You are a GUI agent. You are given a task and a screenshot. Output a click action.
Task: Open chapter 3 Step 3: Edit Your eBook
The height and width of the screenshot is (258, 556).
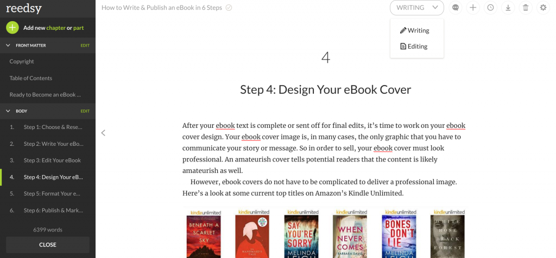[48, 160]
